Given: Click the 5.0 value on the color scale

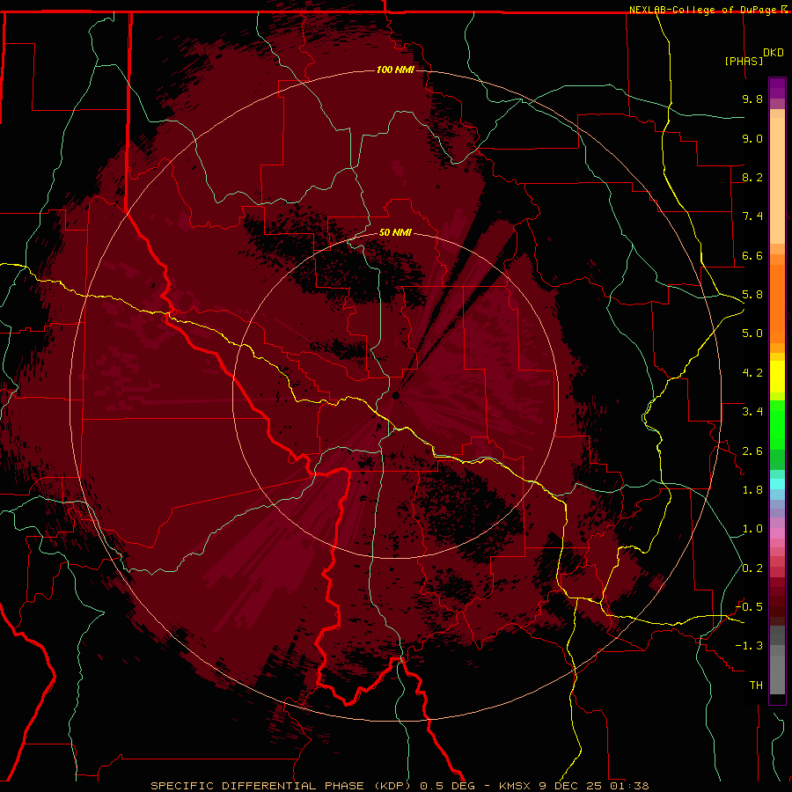Looking at the screenshot, I should pos(752,334).
